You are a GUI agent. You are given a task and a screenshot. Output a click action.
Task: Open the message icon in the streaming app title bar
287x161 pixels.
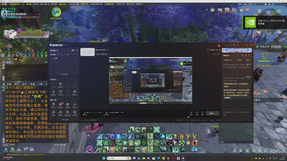click(x=226, y=45)
